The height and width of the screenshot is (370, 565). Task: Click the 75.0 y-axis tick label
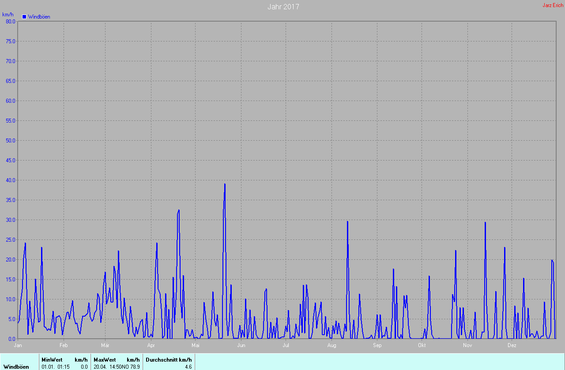pos(10,41)
